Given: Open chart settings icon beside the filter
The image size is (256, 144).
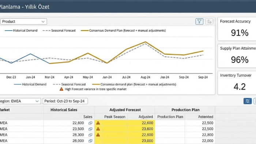Looking at the screenshot, I should (x=209, y=22).
